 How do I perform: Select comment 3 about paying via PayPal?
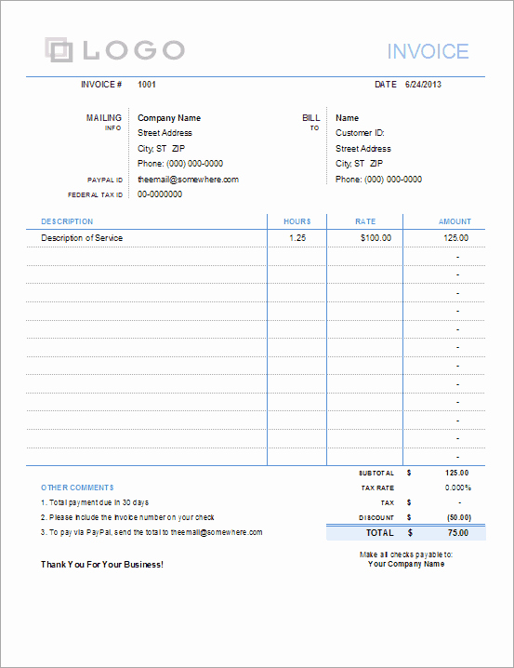[x=152, y=532]
